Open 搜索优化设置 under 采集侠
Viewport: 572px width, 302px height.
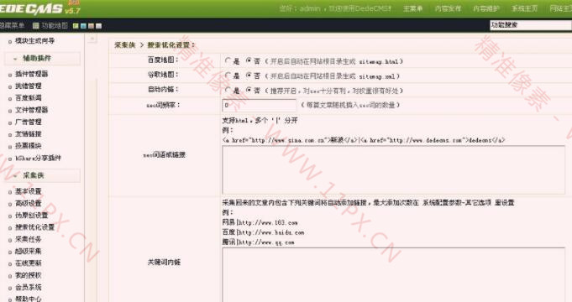point(34,227)
